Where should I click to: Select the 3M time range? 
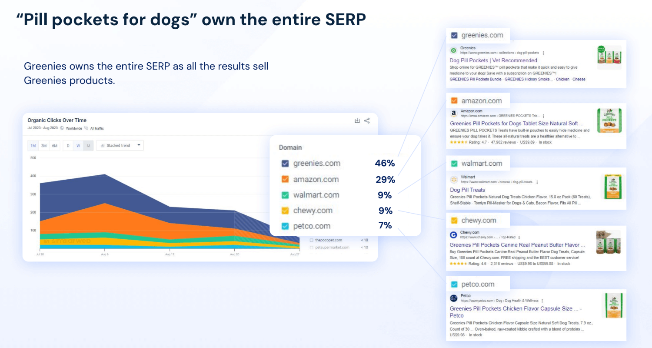pyautogui.click(x=44, y=146)
